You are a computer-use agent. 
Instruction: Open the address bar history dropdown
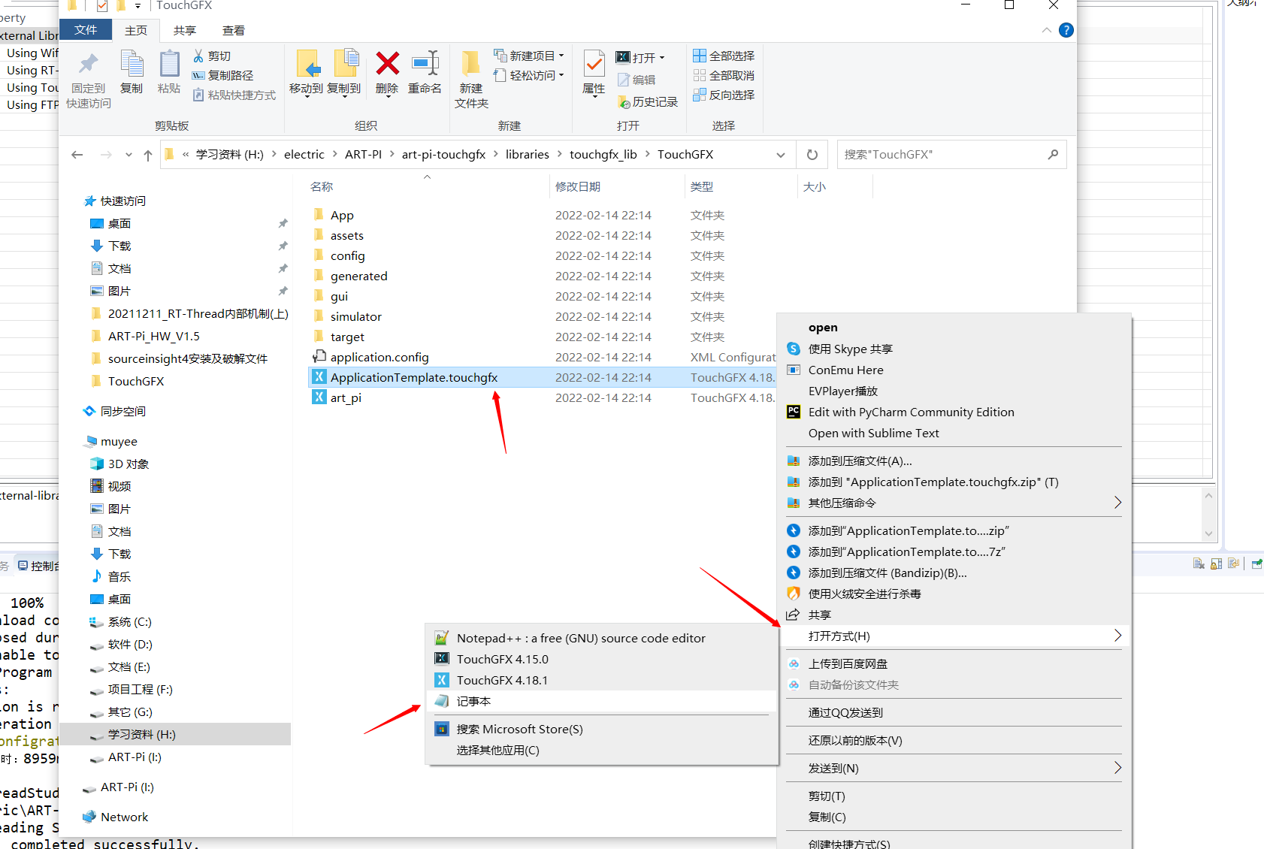tap(781, 156)
